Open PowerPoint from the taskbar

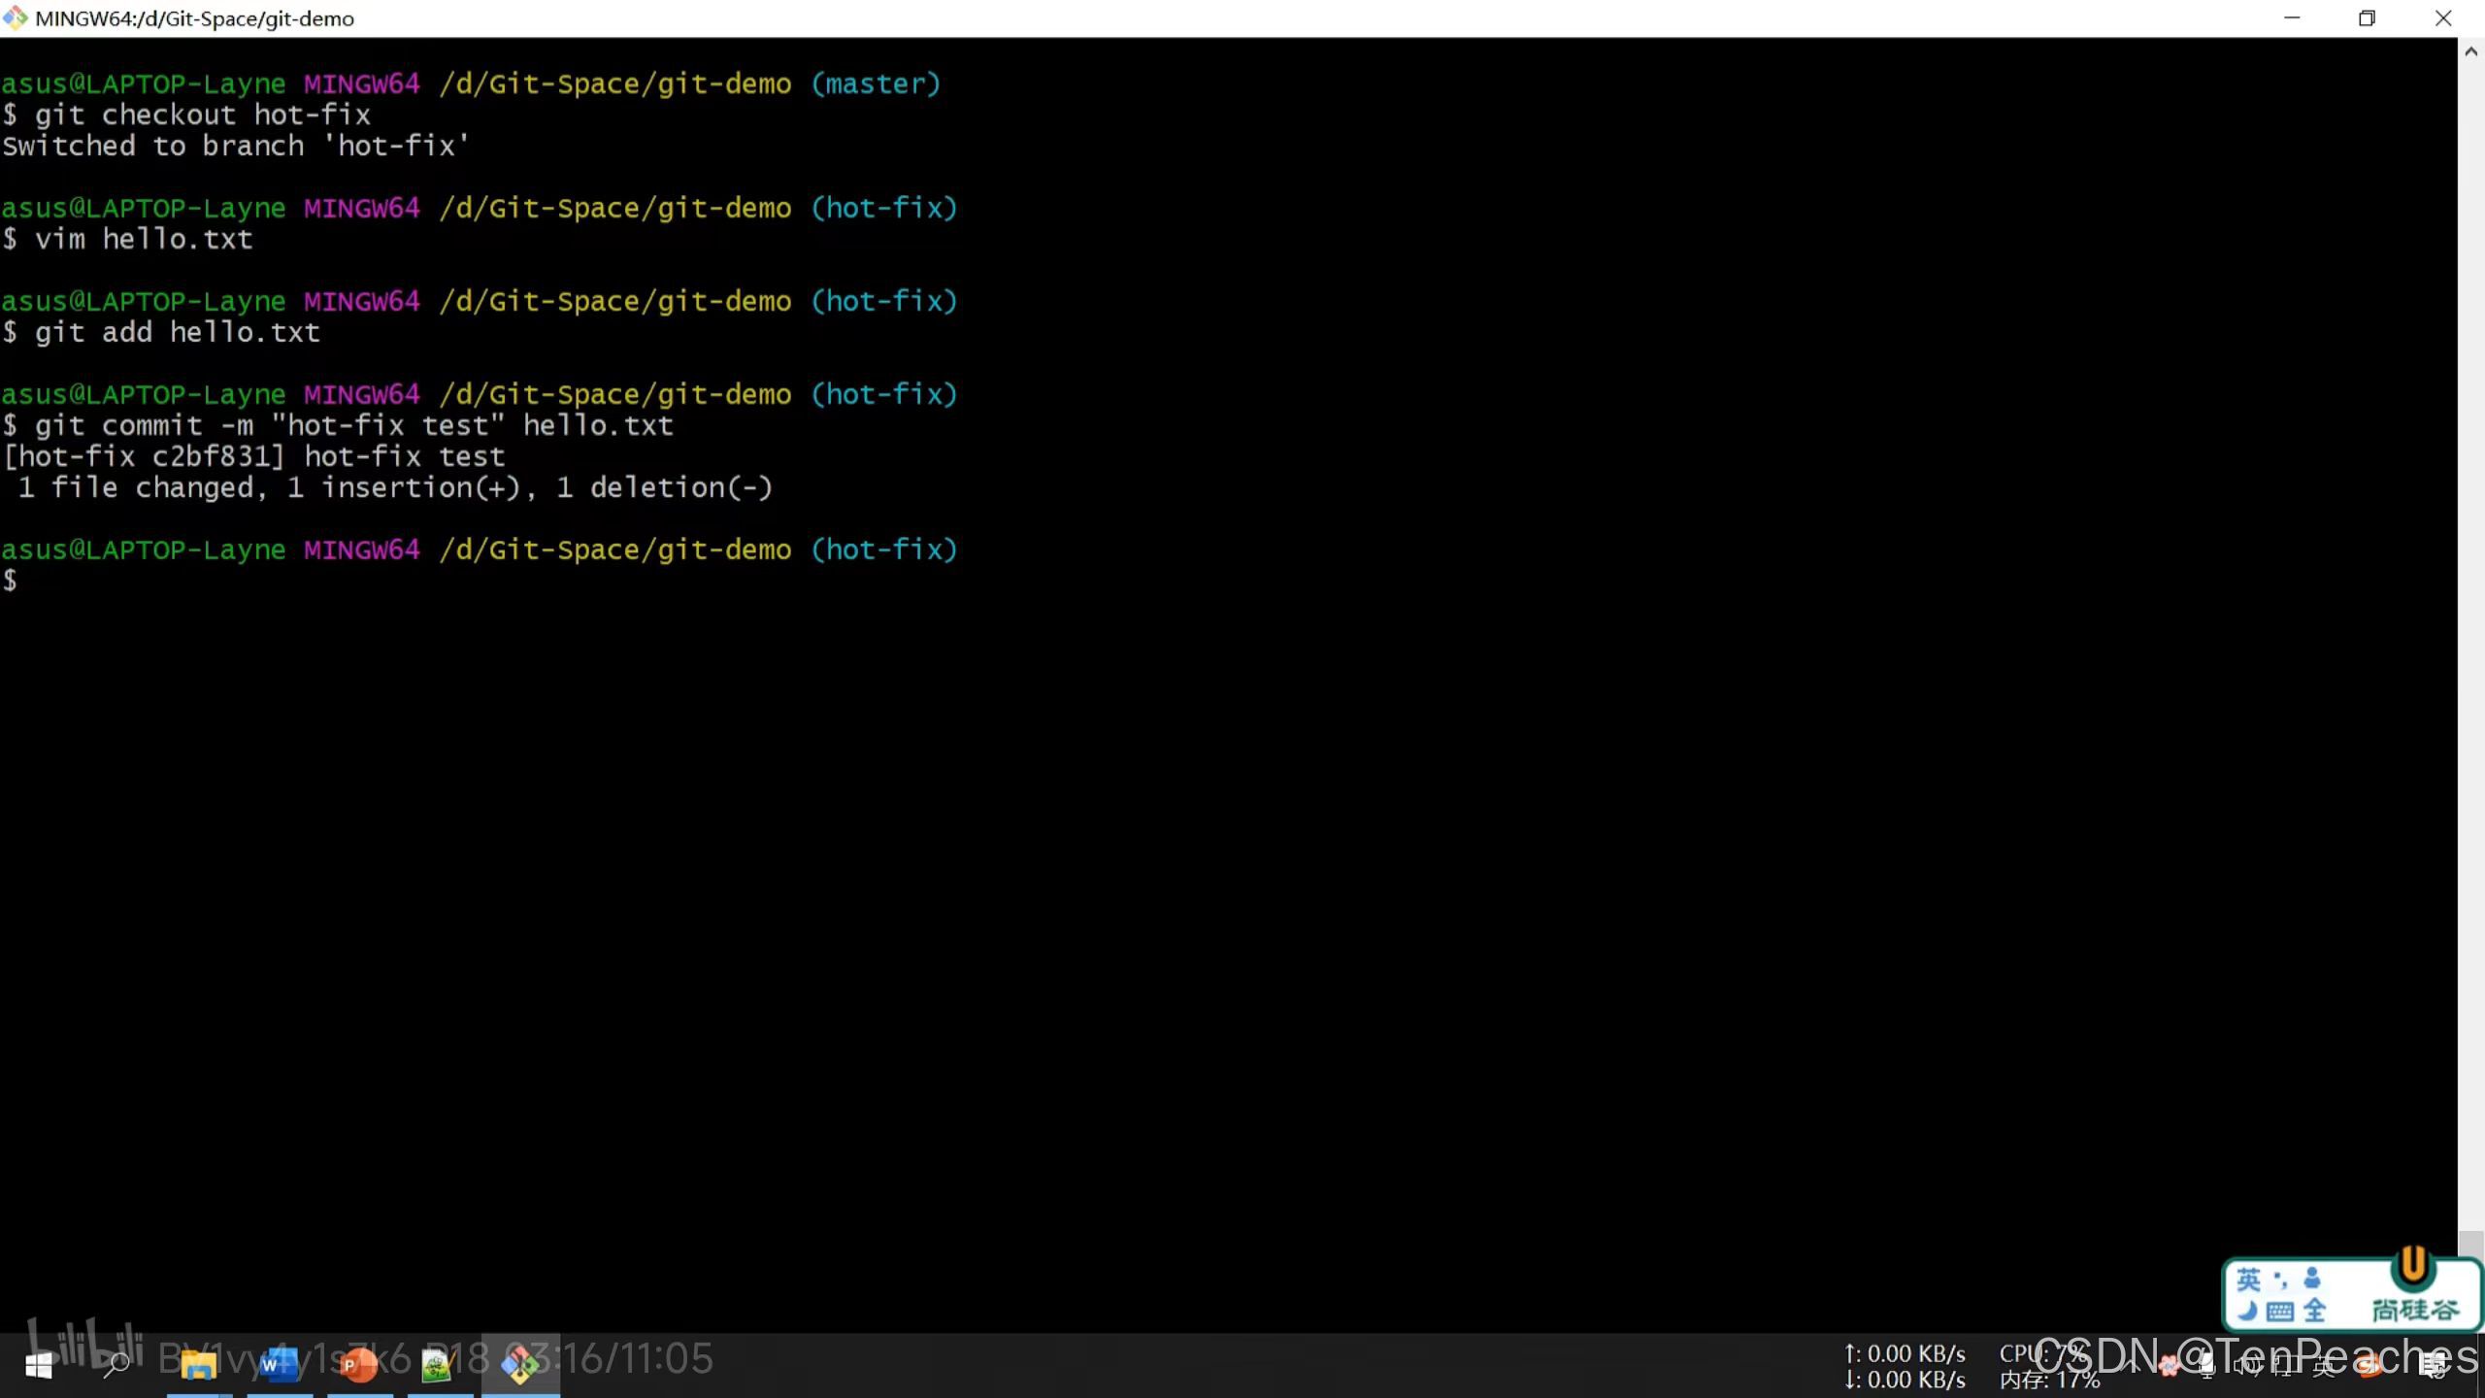[358, 1365]
